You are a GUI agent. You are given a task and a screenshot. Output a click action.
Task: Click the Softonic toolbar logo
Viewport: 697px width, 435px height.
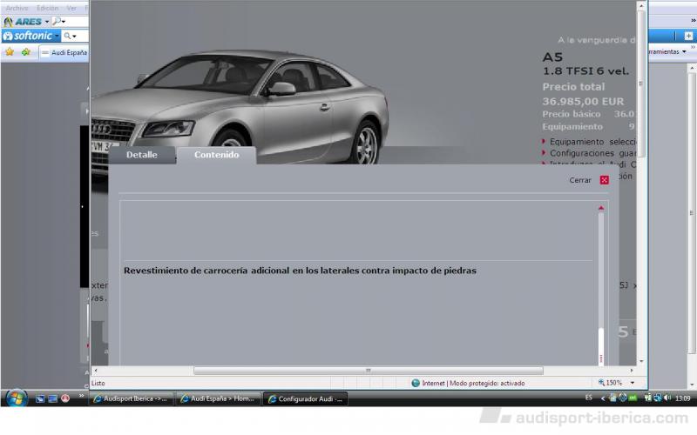click(28, 36)
